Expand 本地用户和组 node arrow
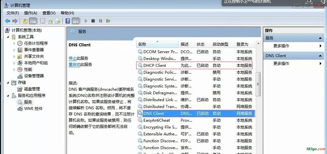Viewport: 327px width, 154px height. pyautogui.click(x=14, y=63)
